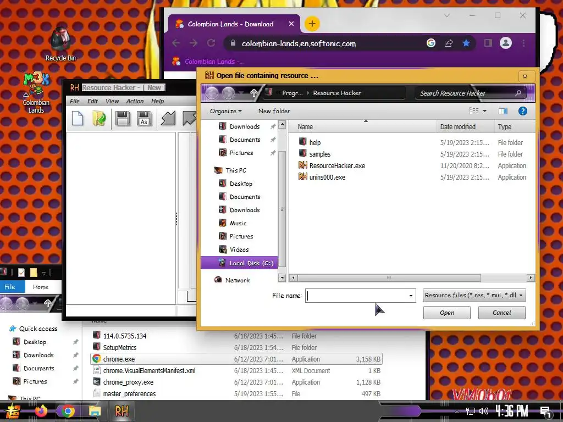The width and height of the screenshot is (563, 422).
Task: Click Chrome back navigation arrow
Action: tap(176, 43)
